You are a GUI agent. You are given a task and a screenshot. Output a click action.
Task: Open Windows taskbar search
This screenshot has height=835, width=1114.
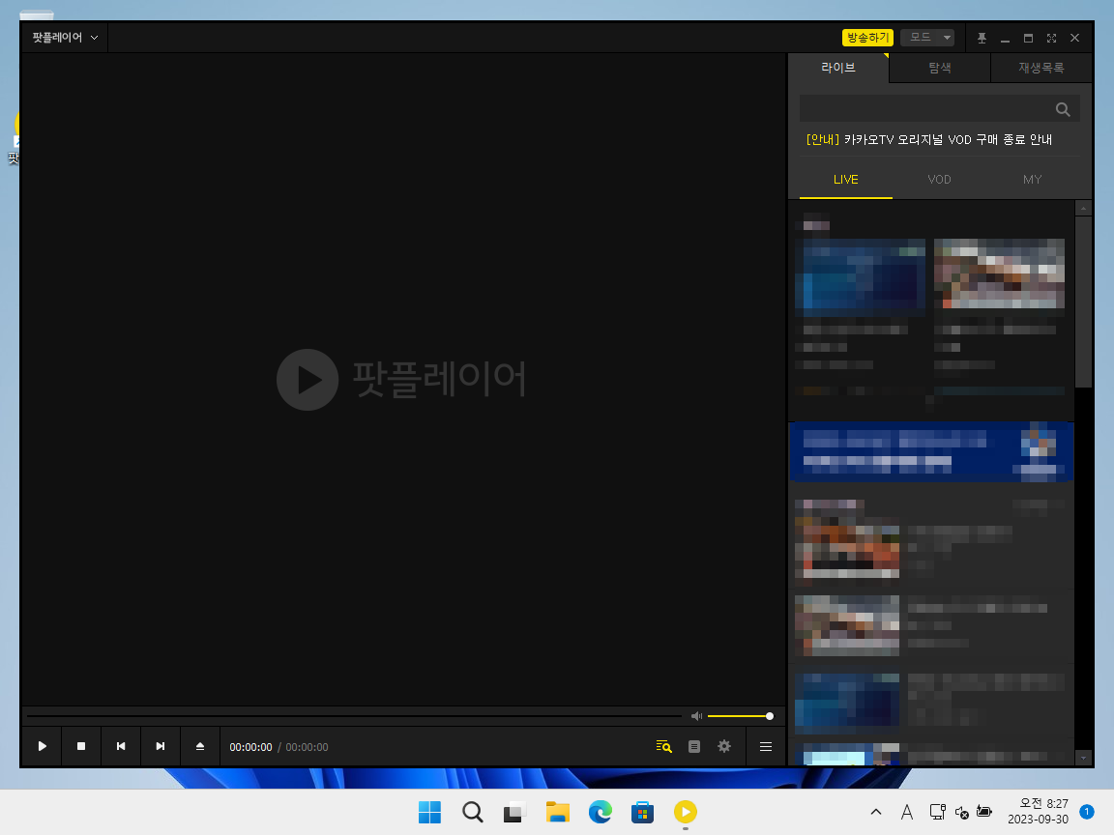coord(473,812)
